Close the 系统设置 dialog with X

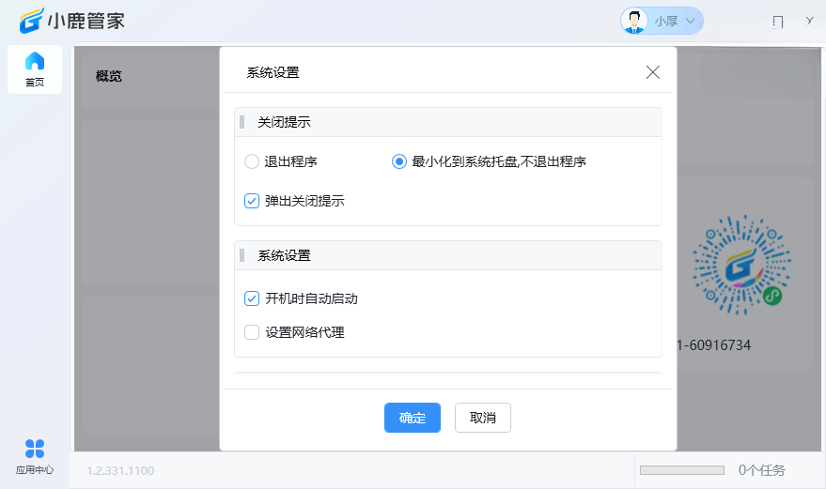tap(653, 72)
